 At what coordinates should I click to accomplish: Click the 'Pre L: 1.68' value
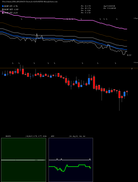[86, 10]
